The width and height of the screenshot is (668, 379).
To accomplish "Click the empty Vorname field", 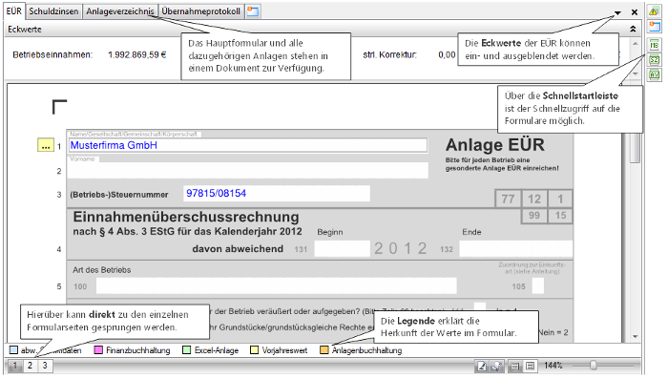I will click(247, 170).
